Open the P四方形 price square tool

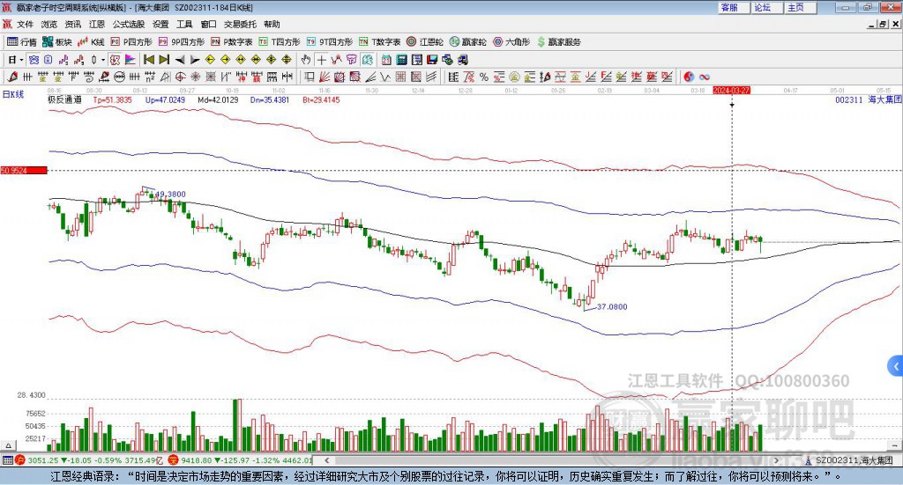[x=131, y=42]
